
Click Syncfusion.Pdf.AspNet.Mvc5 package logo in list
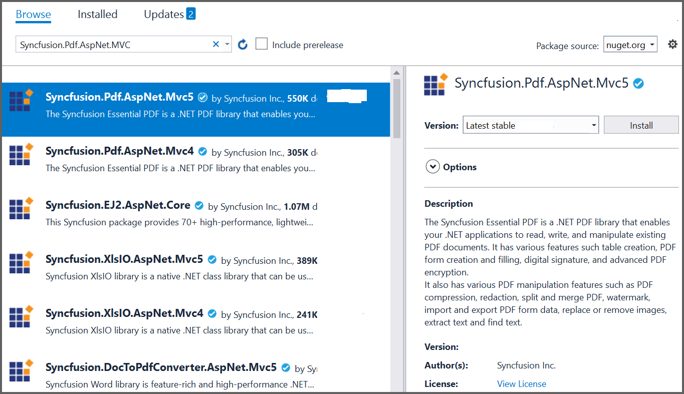coord(21,100)
